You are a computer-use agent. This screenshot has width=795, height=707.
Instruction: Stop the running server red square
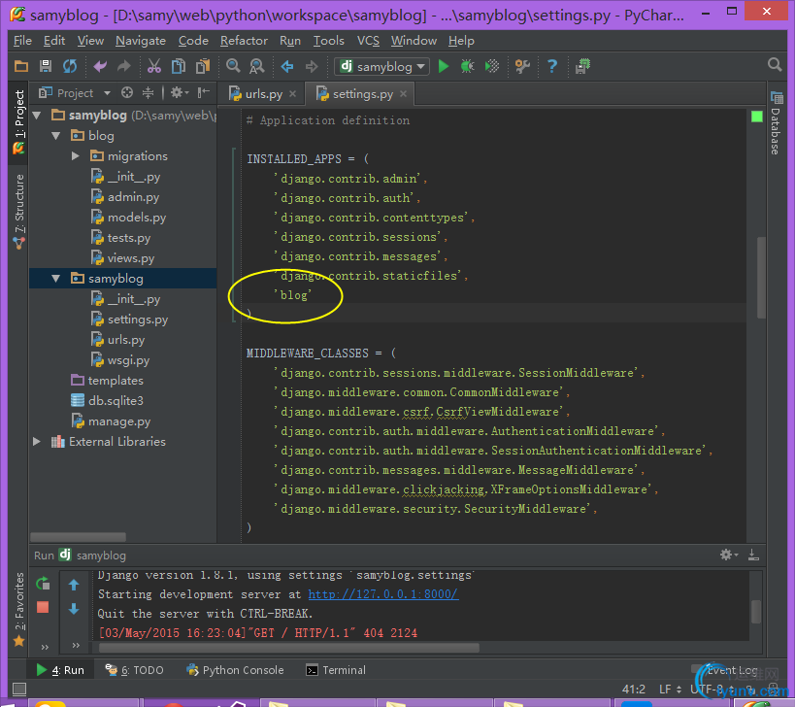point(43,607)
